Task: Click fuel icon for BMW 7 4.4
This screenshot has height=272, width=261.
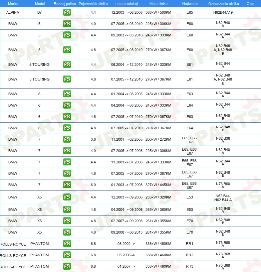Action: click(x=67, y=162)
